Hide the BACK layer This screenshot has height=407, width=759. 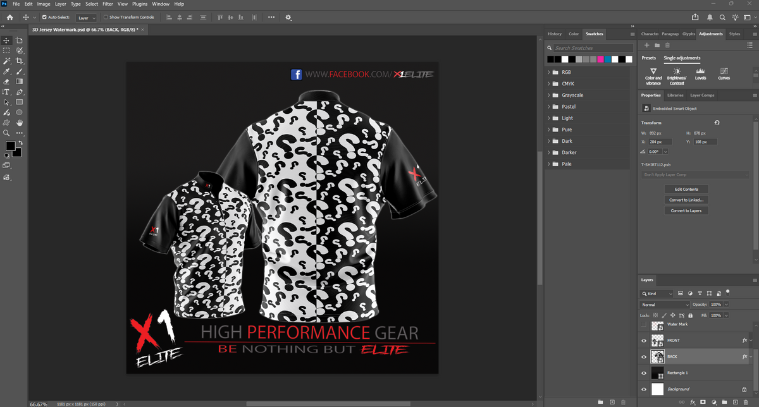coord(644,356)
